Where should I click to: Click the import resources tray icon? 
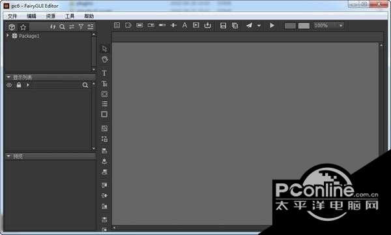pyautogui.click(x=207, y=25)
